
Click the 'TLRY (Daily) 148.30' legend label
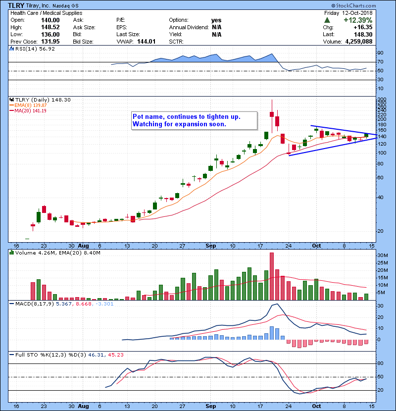point(43,100)
